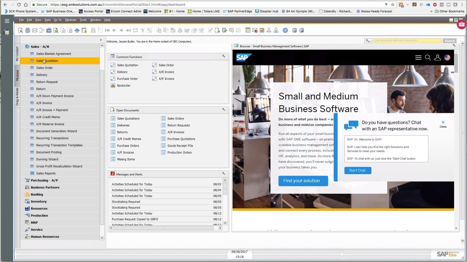Click the browser home icon

tap(26, 5)
